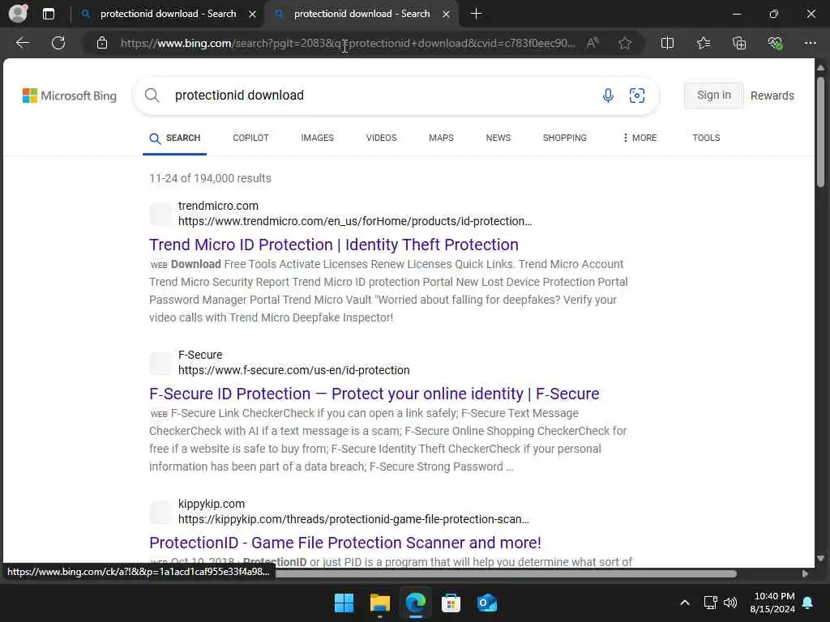The image size is (830, 622).
Task: Open ProtectionID Game File Protection Scanner link
Action: 345,543
